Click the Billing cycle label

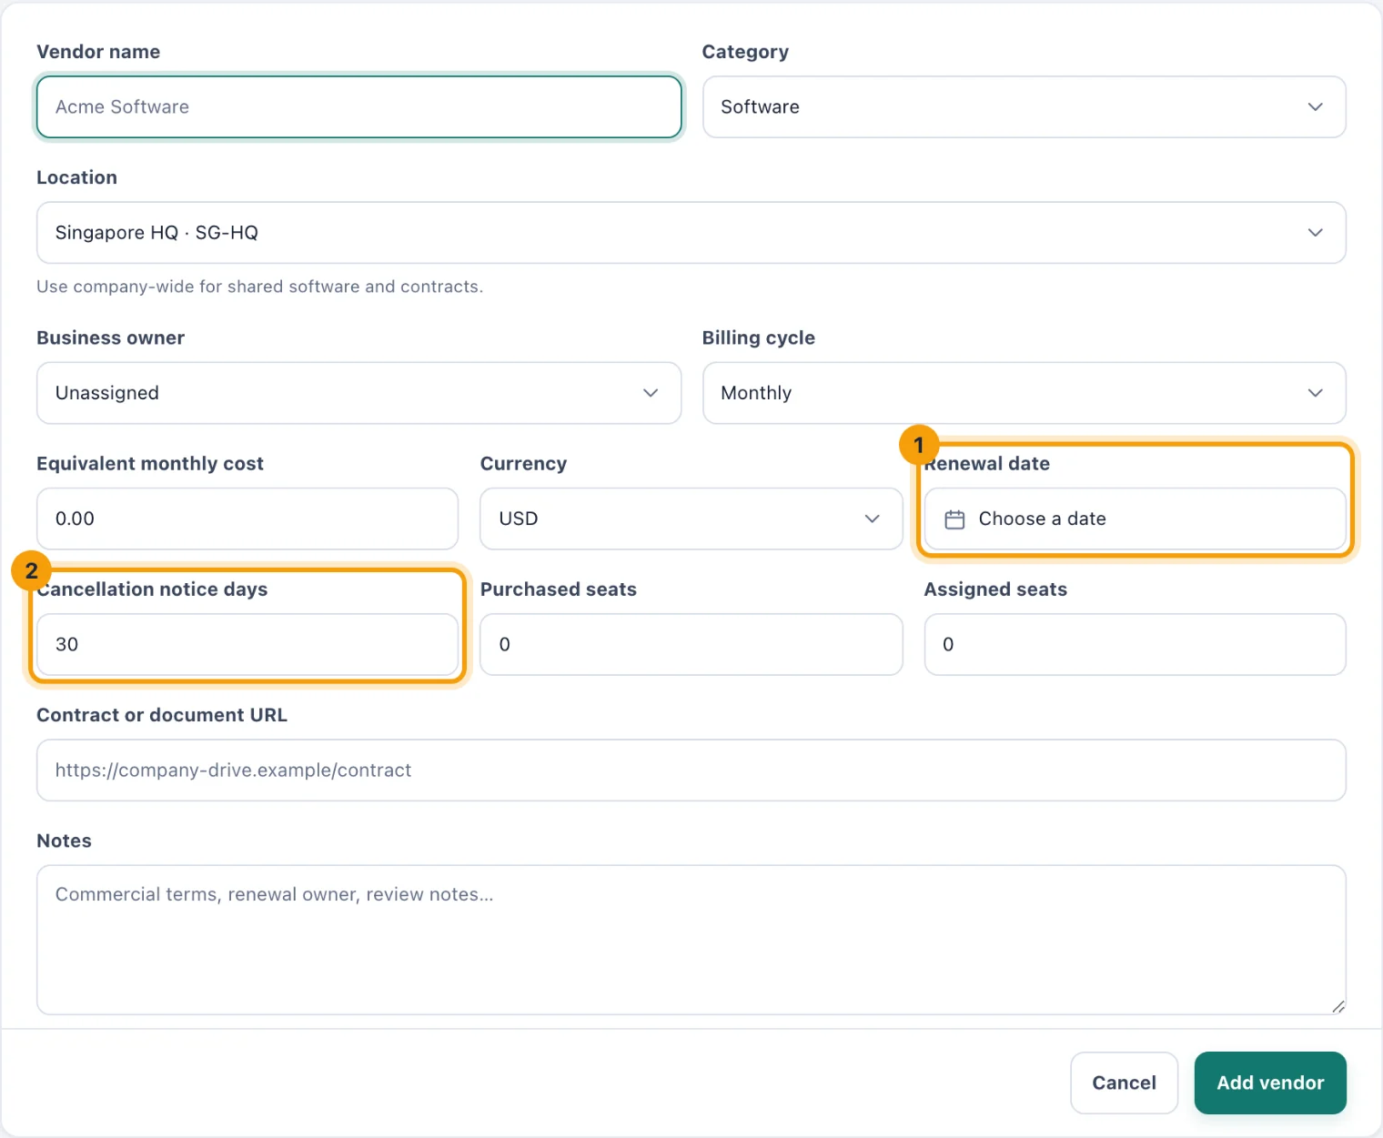[758, 337]
